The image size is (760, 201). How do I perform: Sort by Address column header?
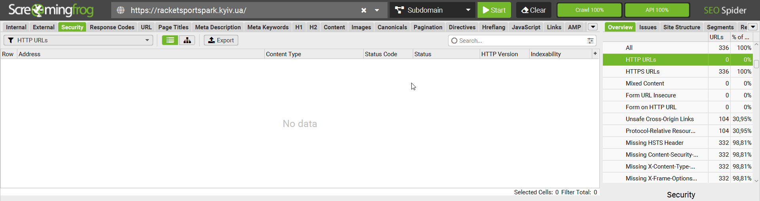[x=141, y=54]
